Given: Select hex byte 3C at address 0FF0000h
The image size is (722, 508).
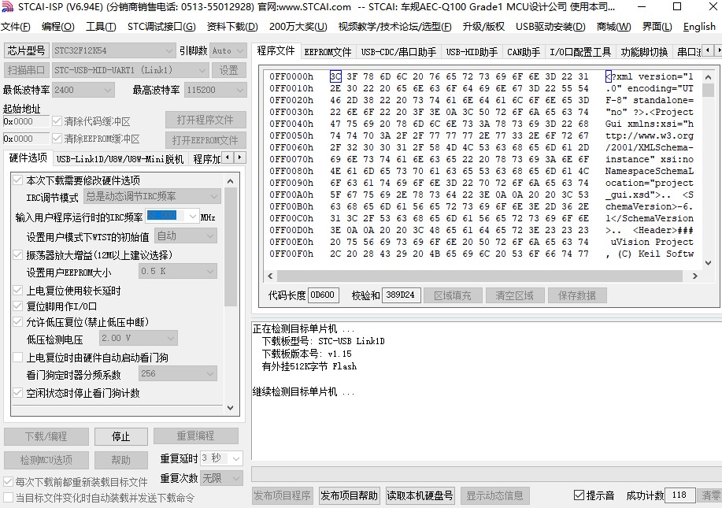Looking at the screenshot, I should (x=335, y=76).
